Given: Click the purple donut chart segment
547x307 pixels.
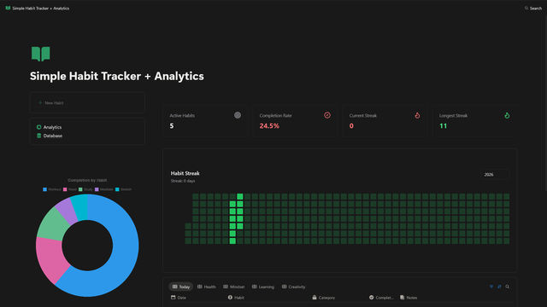Looking at the screenshot, I should [x=67, y=211].
